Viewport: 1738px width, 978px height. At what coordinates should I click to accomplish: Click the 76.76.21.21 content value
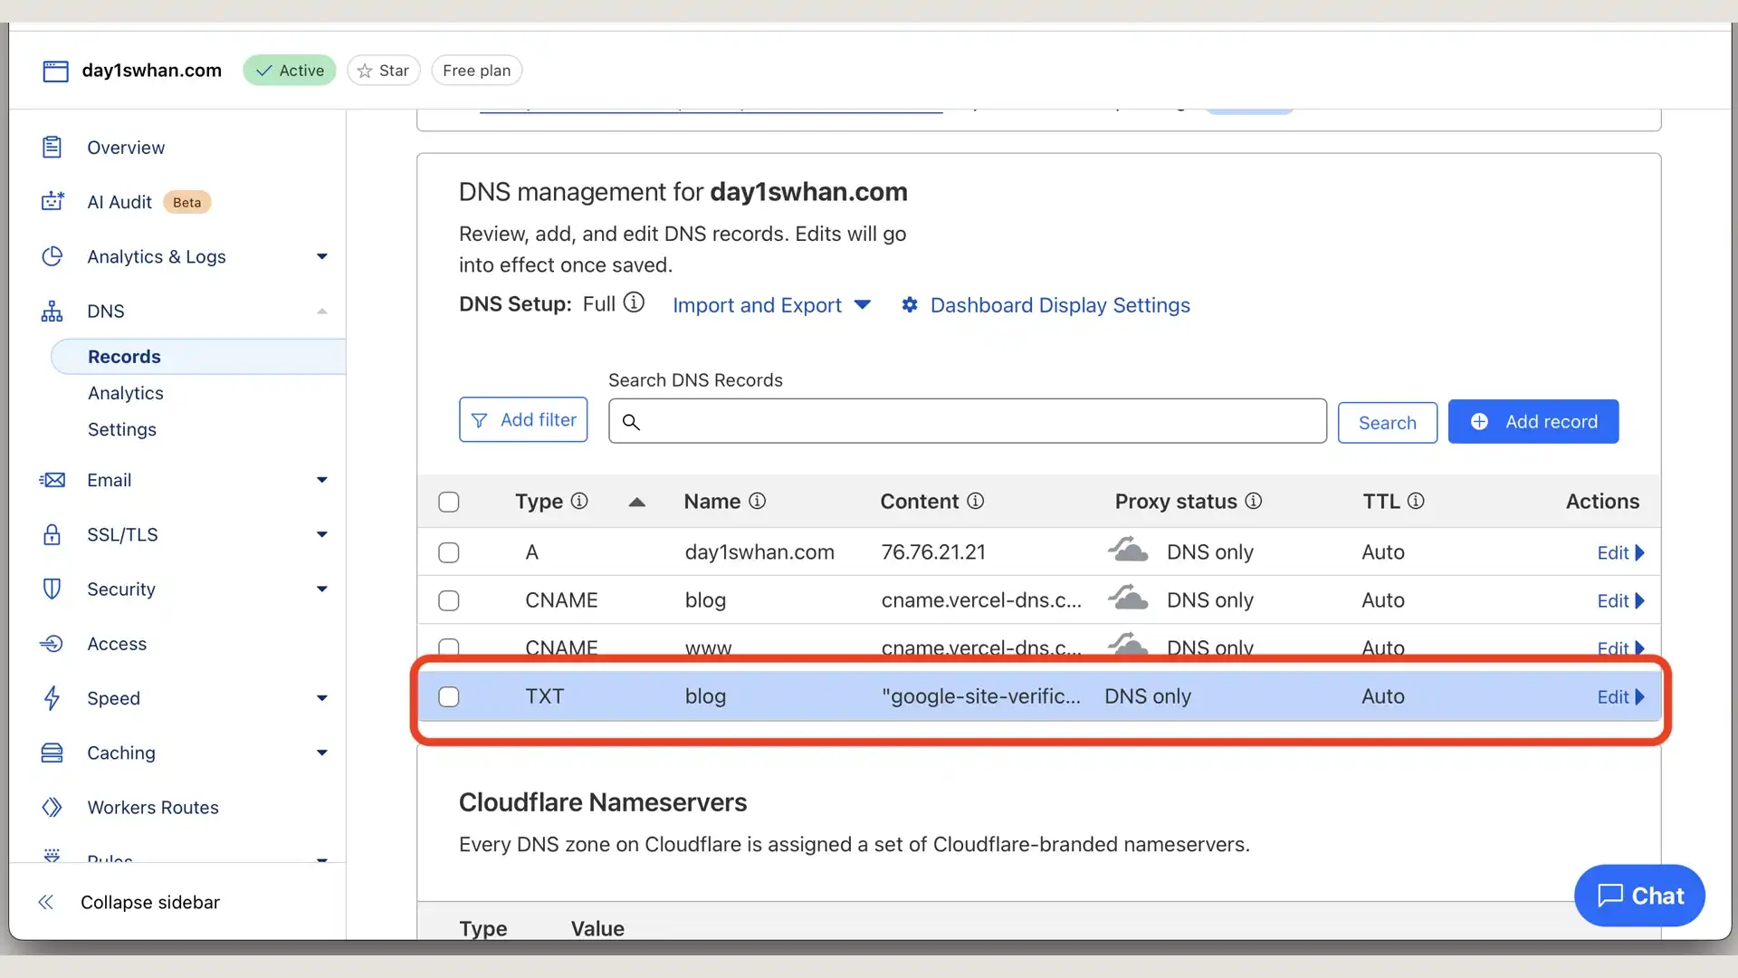(x=933, y=552)
